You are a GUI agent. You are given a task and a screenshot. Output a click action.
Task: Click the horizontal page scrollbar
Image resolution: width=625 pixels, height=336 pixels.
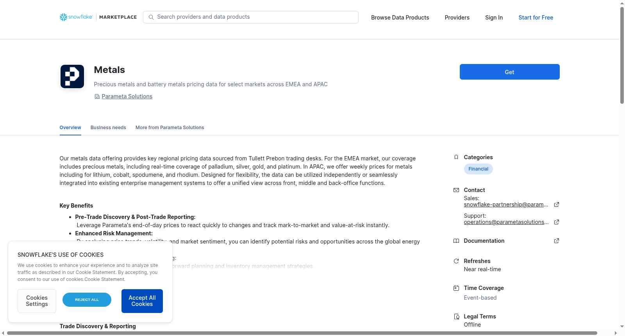302,333
